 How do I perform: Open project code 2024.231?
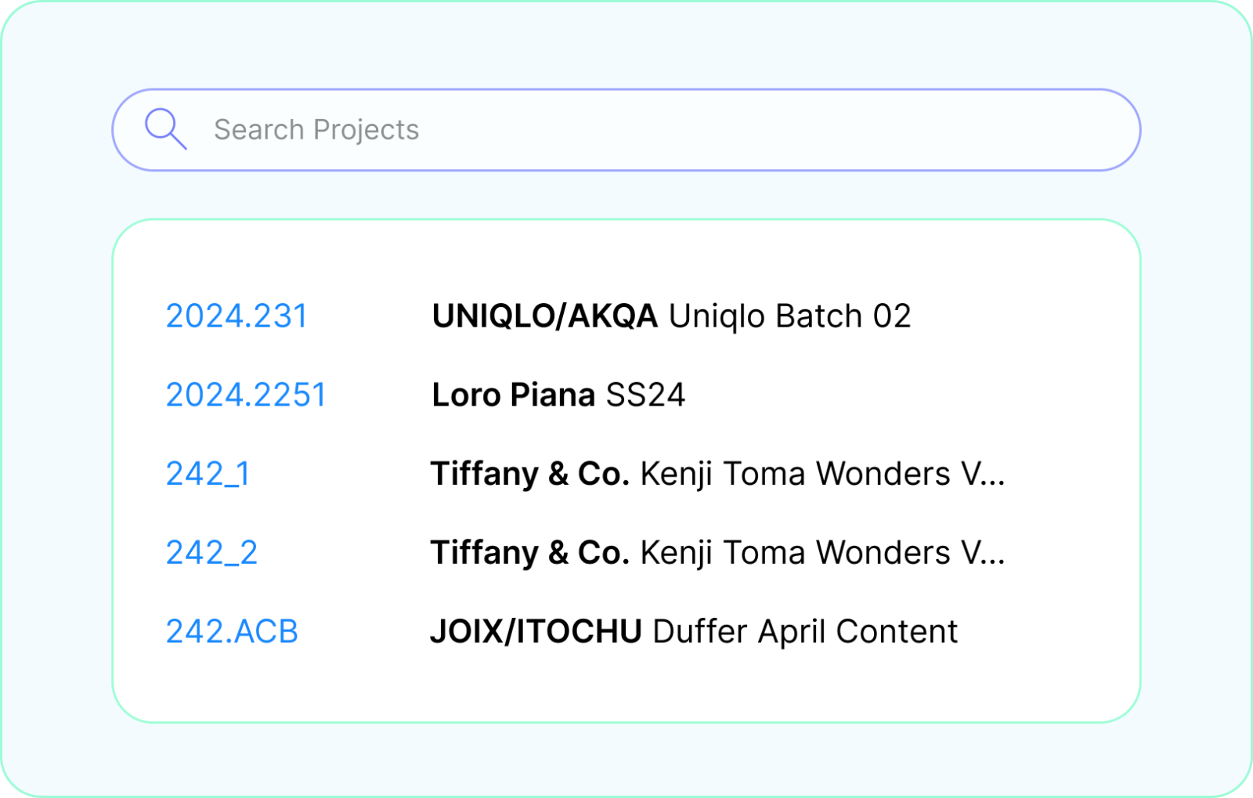(x=237, y=316)
